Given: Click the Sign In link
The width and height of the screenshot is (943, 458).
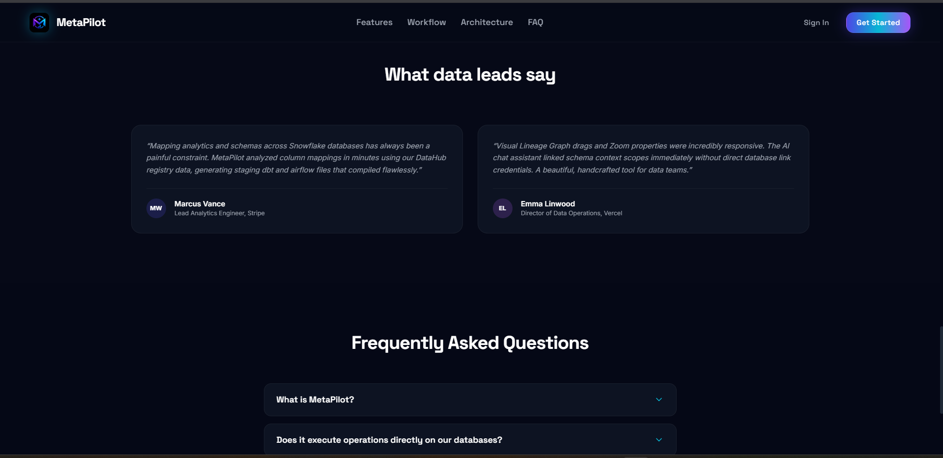Looking at the screenshot, I should click(x=816, y=23).
